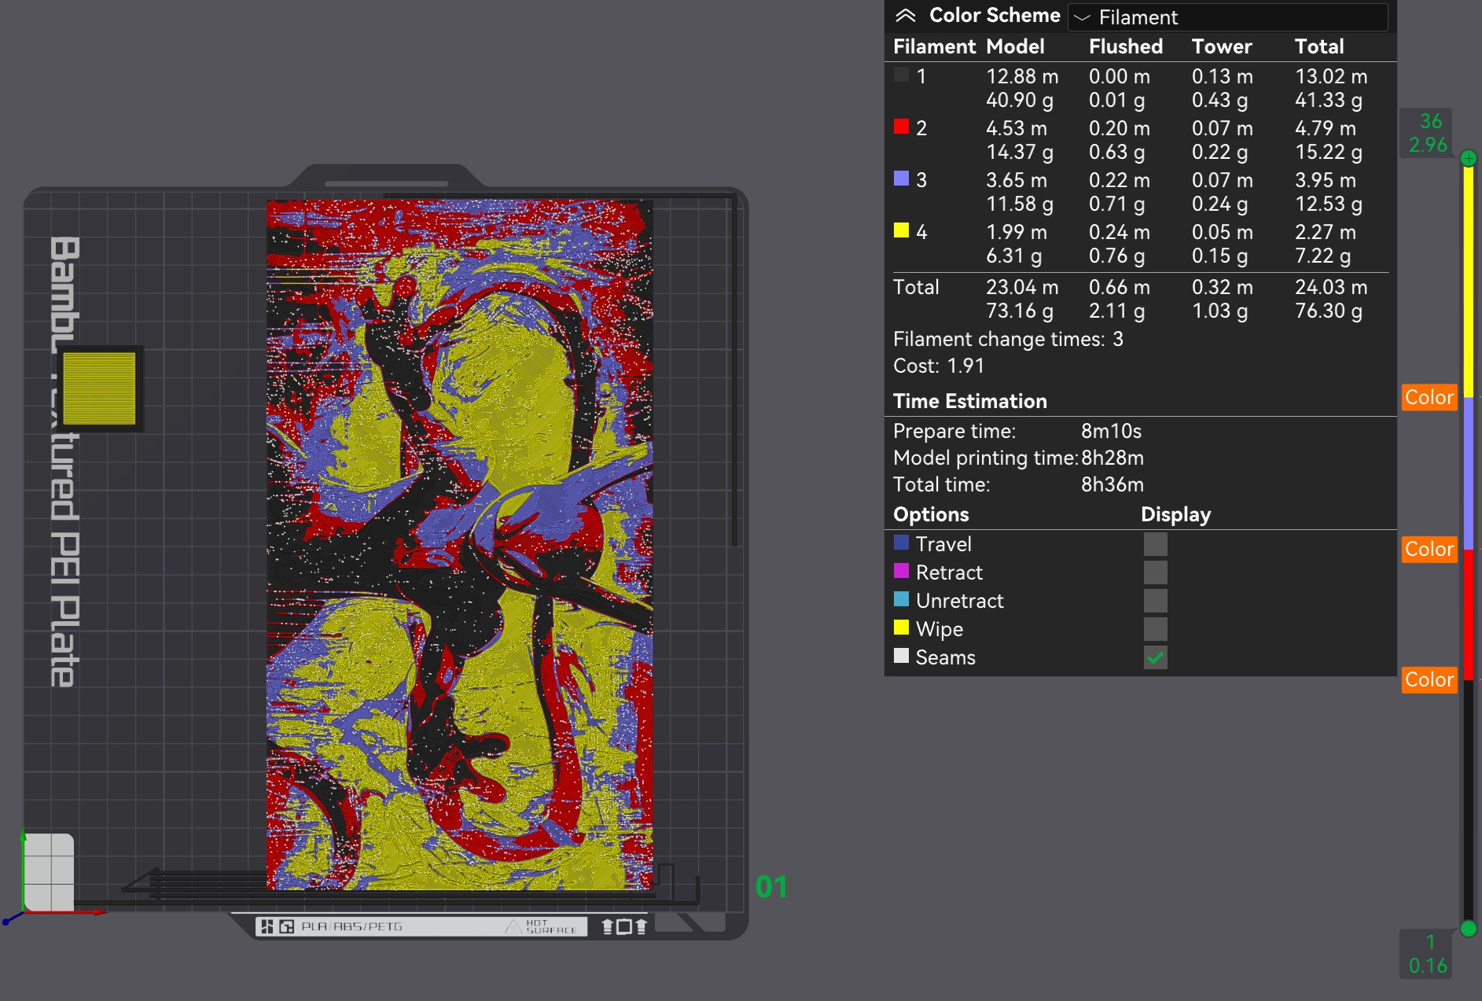Click the Time Estimation heading
This screenshot has height=1001, width=1482.
click(970, 401)
